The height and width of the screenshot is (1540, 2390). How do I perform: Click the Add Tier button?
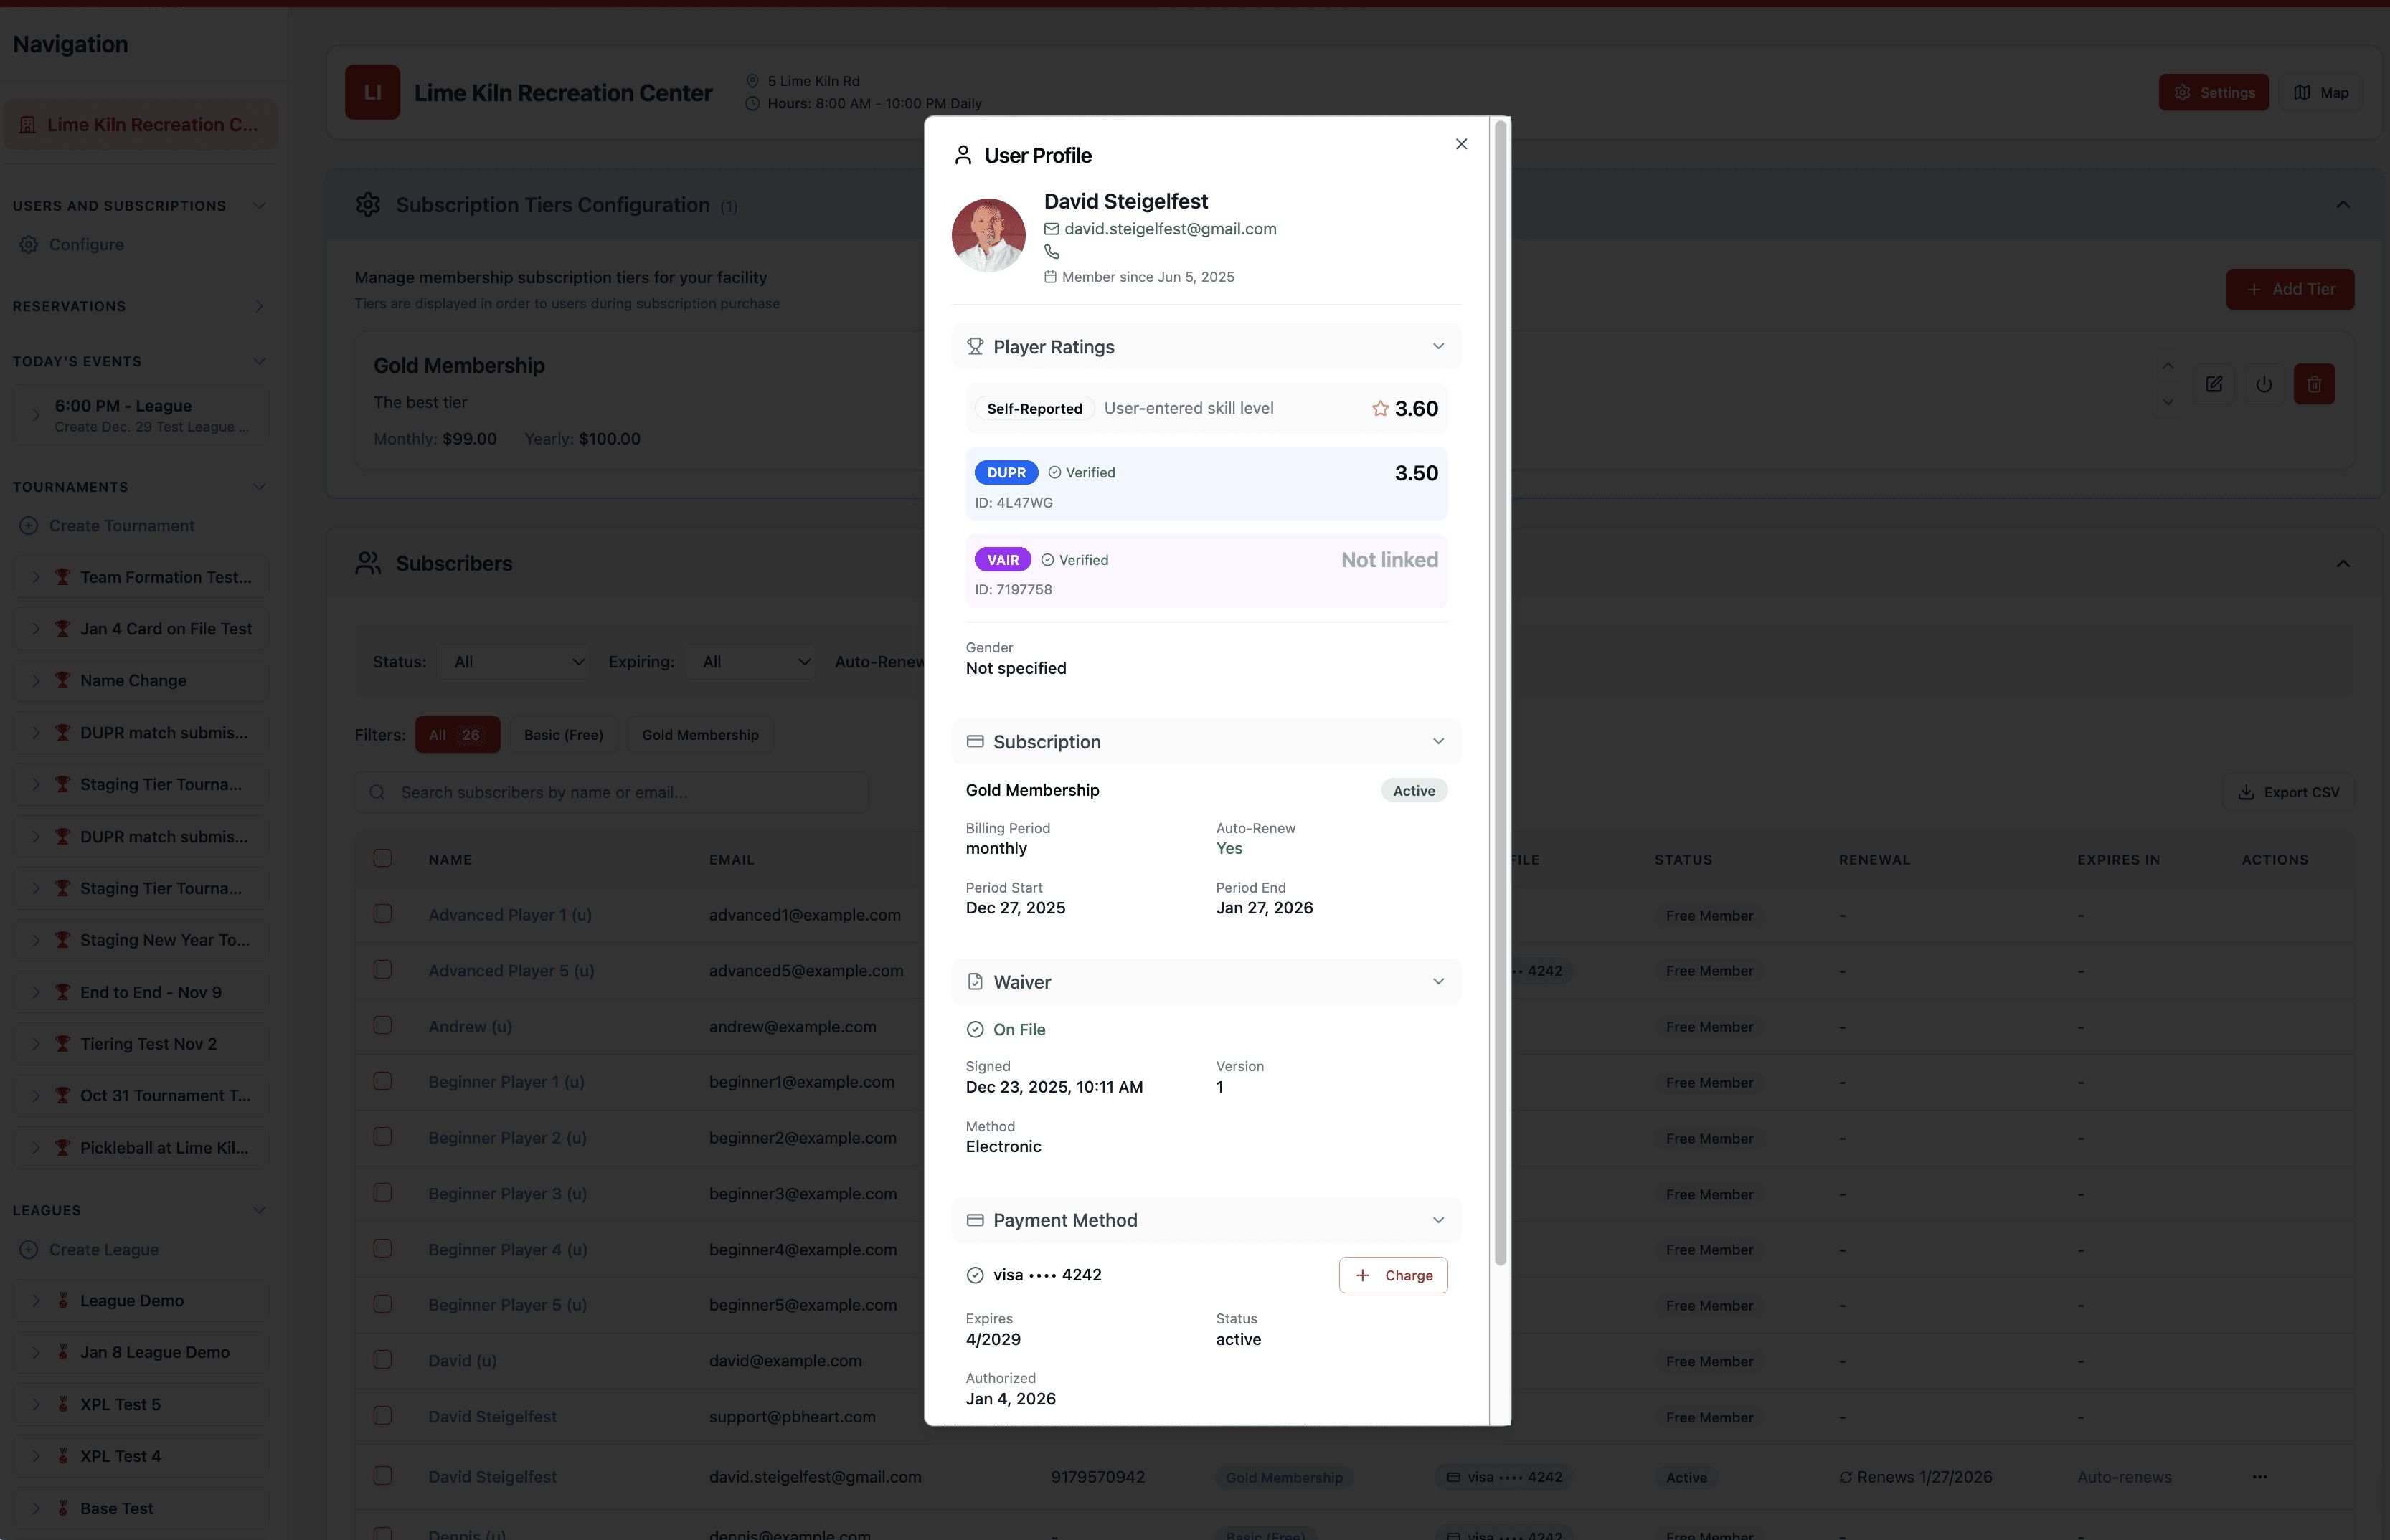coord(2290,289)
